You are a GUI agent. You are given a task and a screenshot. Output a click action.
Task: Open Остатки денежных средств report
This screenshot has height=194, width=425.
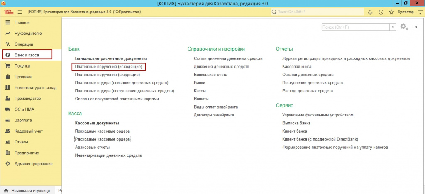point(308,75)
